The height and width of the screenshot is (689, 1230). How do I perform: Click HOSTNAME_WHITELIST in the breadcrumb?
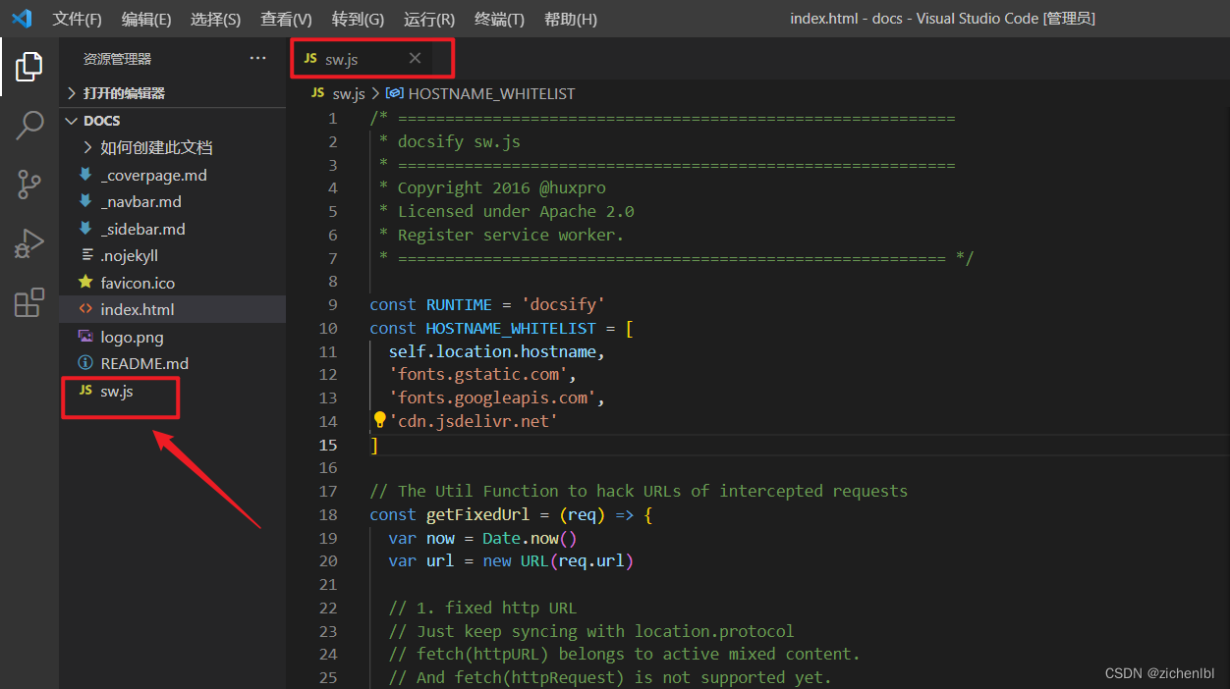pos(491,93)
